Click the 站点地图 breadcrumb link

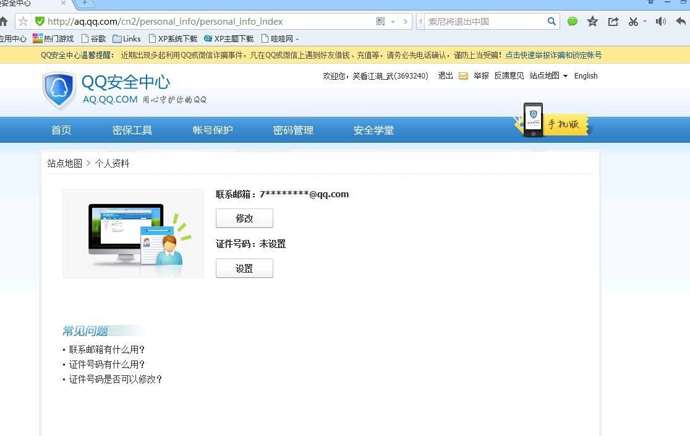coord(65,163)
